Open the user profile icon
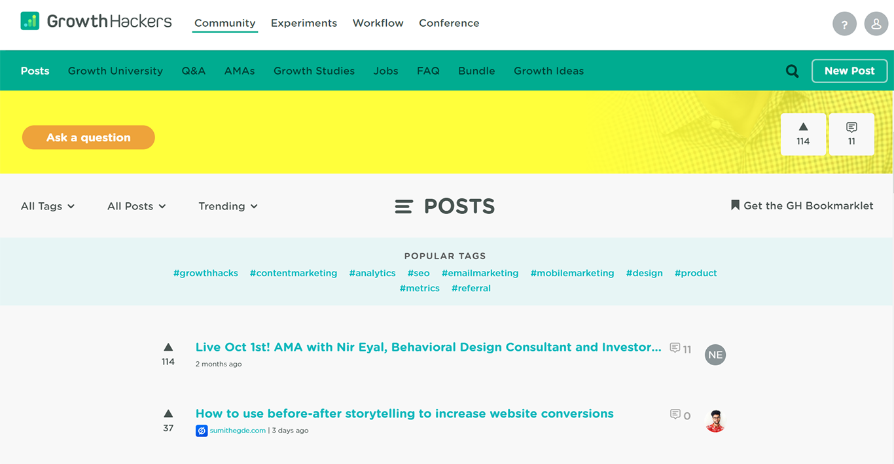 [876, 24]
